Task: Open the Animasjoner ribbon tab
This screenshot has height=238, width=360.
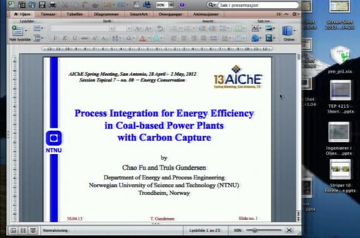Action: (206, 14)
